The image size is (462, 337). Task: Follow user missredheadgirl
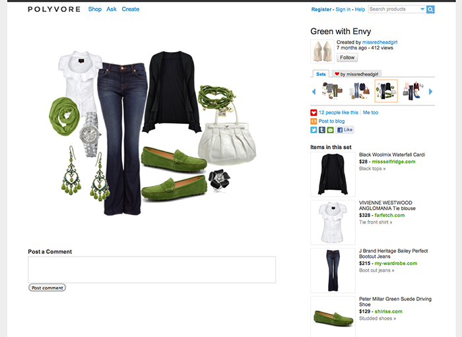347,57
